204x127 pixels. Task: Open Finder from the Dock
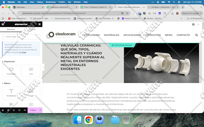click(78, 120)
